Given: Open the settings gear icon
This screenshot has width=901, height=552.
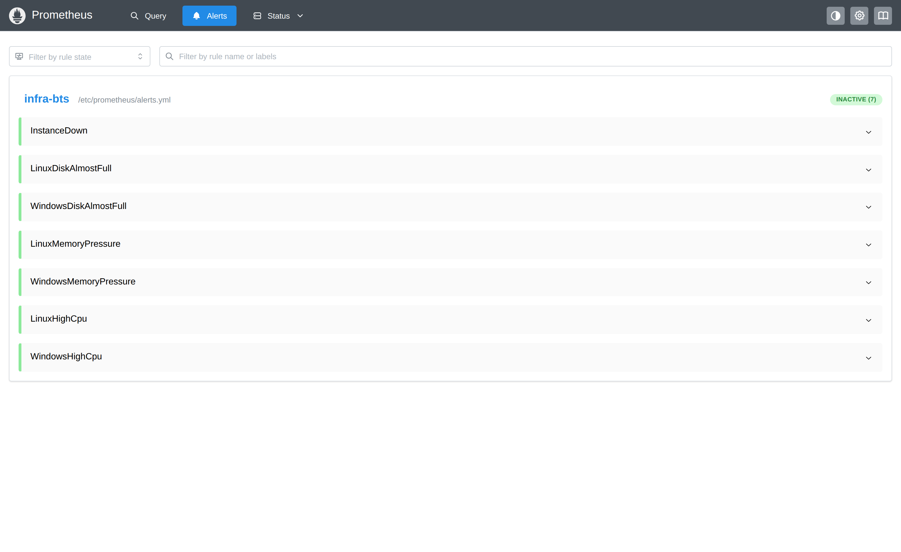Looking at the screenshot, I should tap(859, 16).
